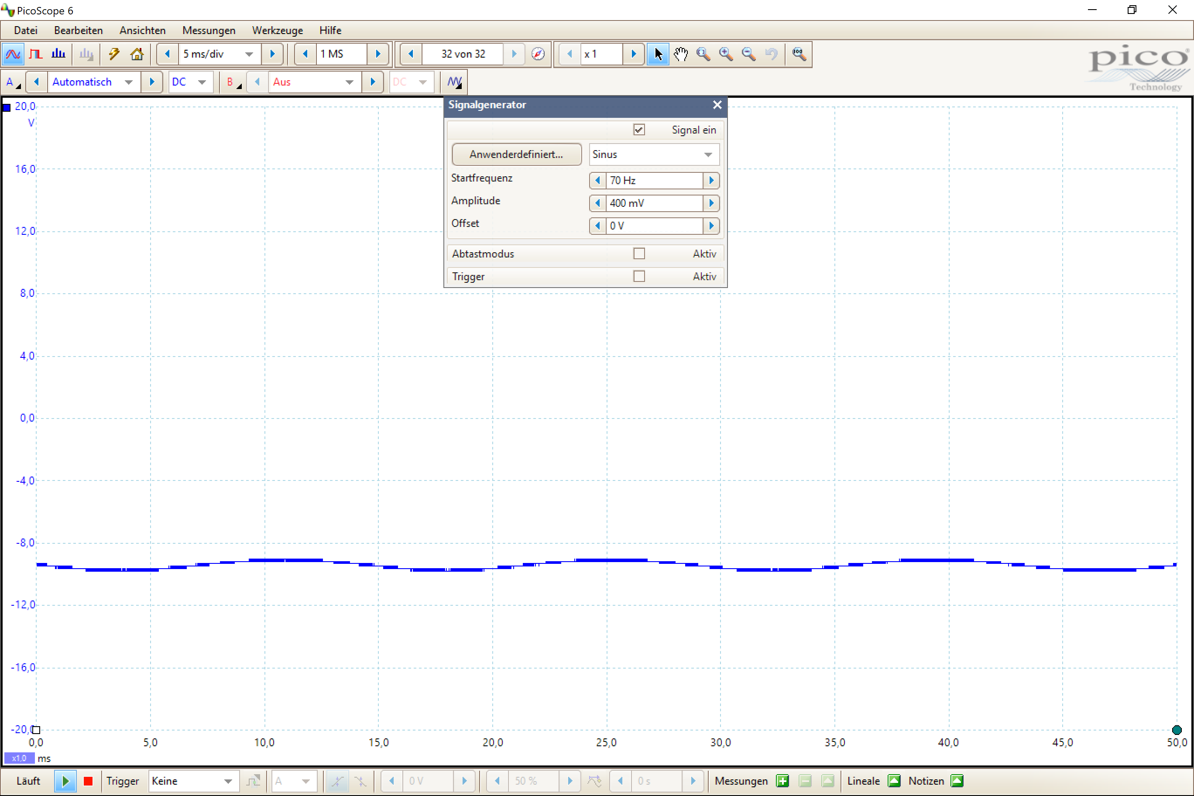Go to previous buffer waveform
Screen dimensions: 1194x796
[x=411, y=54]
